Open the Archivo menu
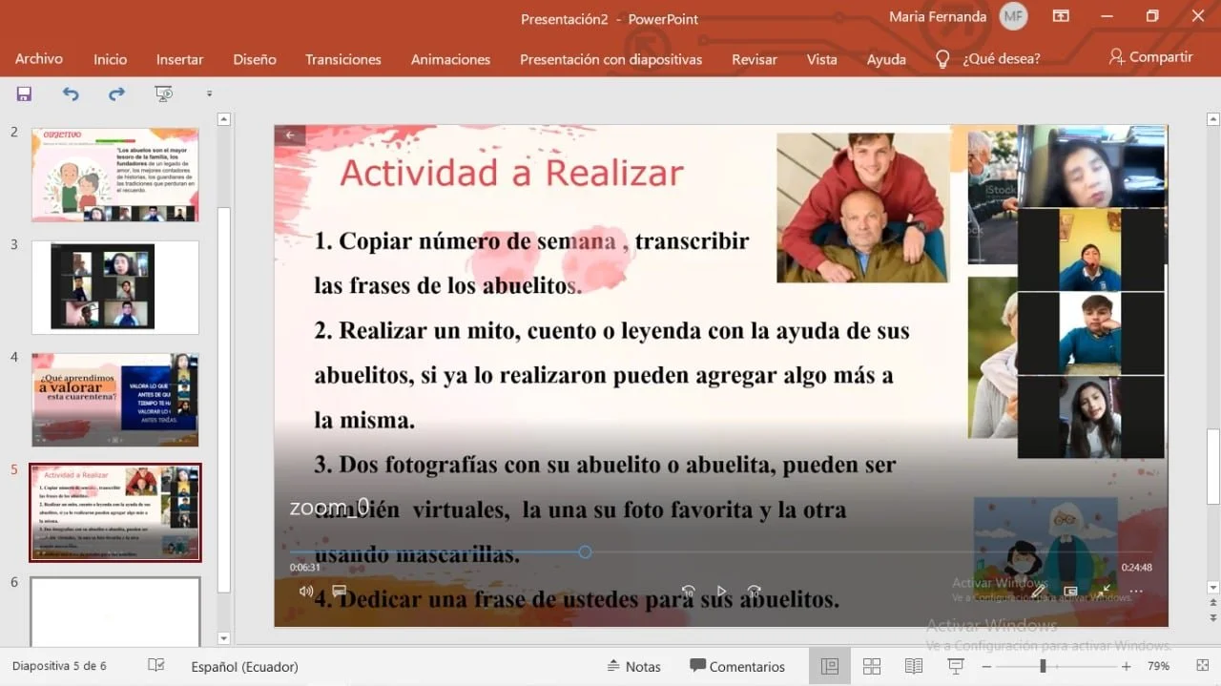This screenshot has width=1221, height=686. [x=39, y=59]
